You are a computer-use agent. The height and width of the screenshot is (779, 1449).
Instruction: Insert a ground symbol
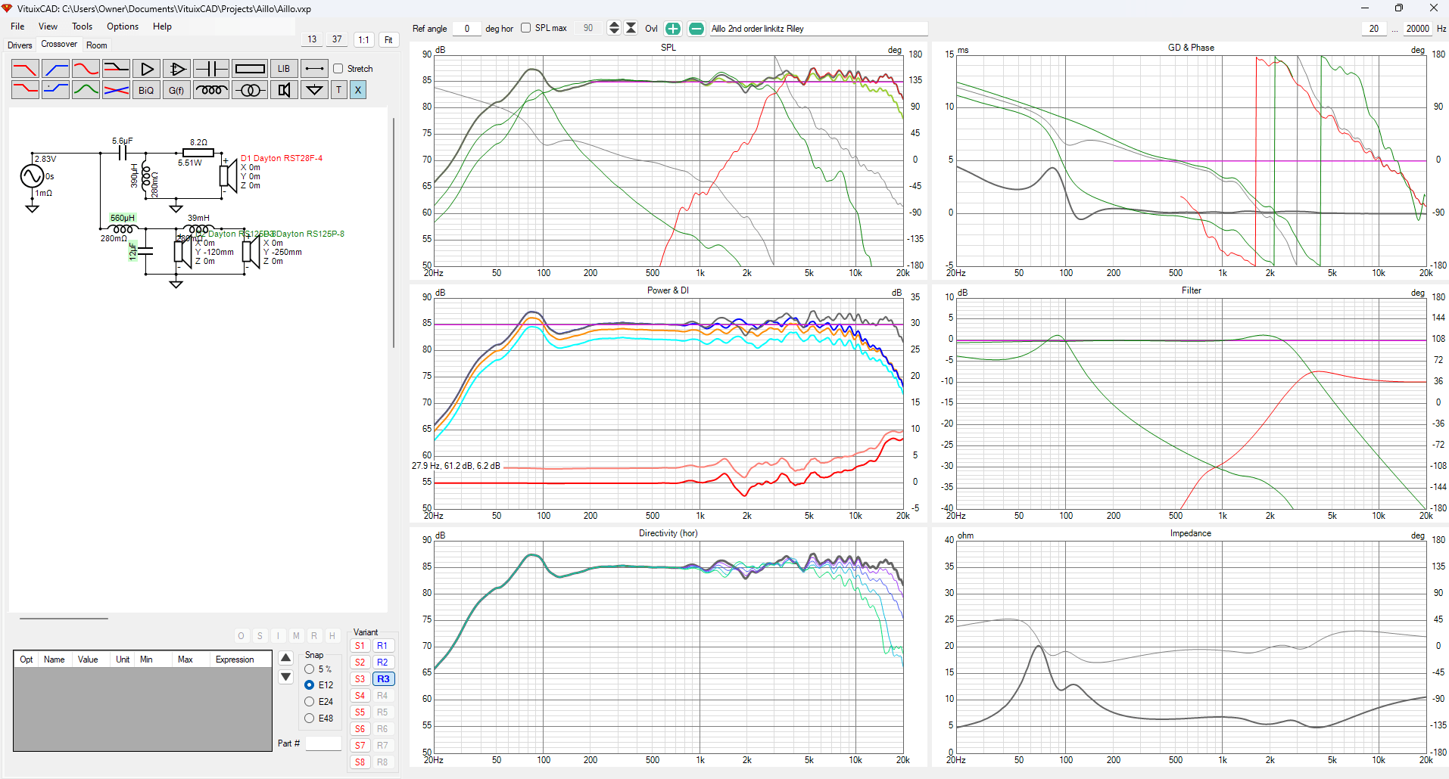(314, 90)
